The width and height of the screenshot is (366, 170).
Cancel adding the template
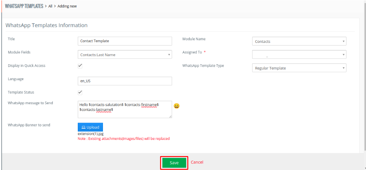point(197,162)
